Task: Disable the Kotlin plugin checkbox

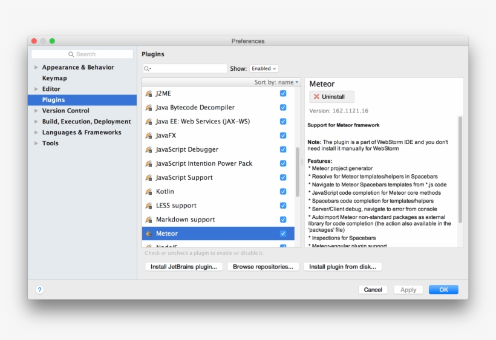Action: 283,191
